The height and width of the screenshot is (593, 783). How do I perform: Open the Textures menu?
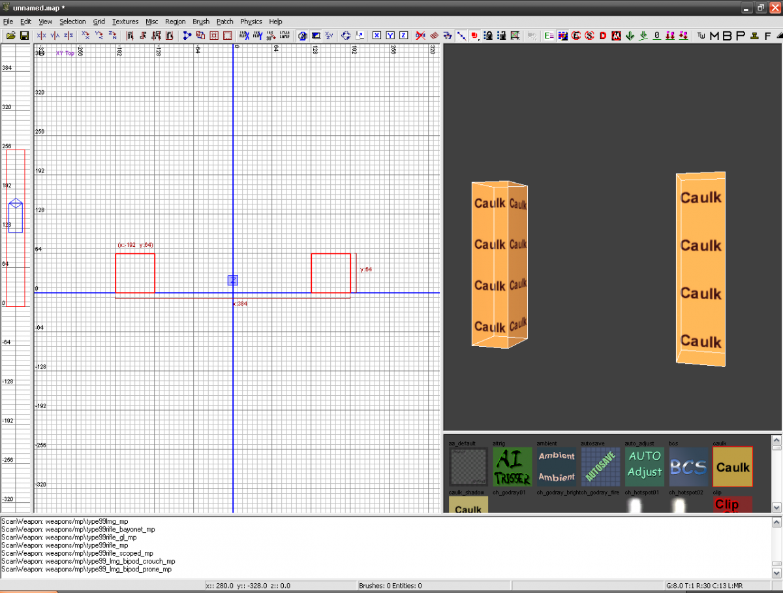[x=125, y=22]
